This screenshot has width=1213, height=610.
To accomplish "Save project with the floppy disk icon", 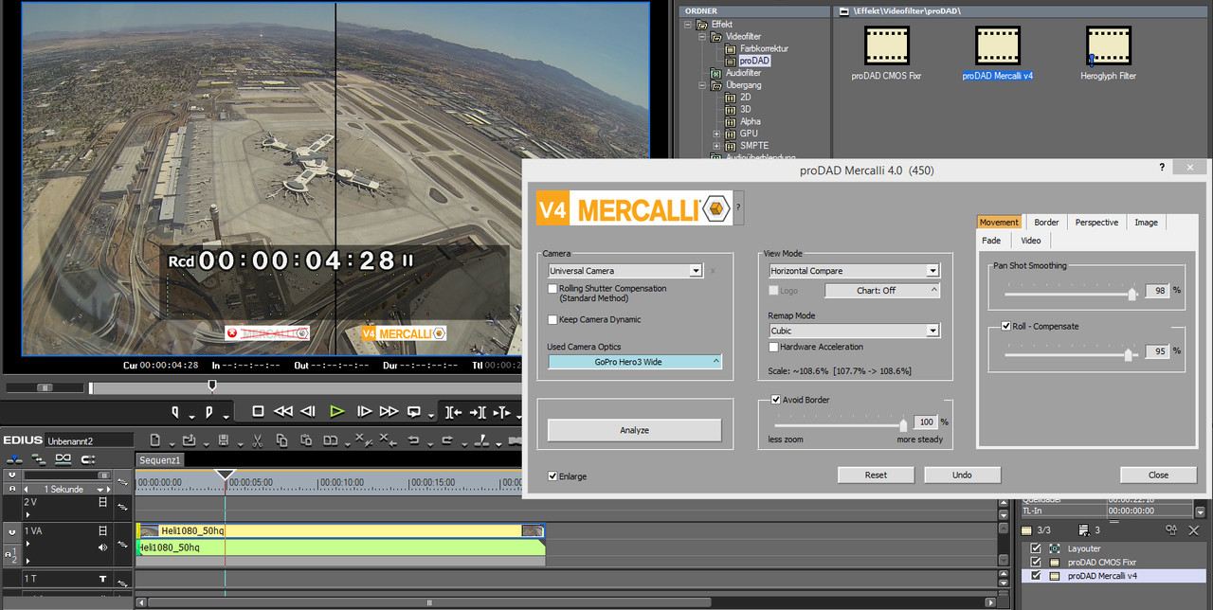I will point(224,440).
